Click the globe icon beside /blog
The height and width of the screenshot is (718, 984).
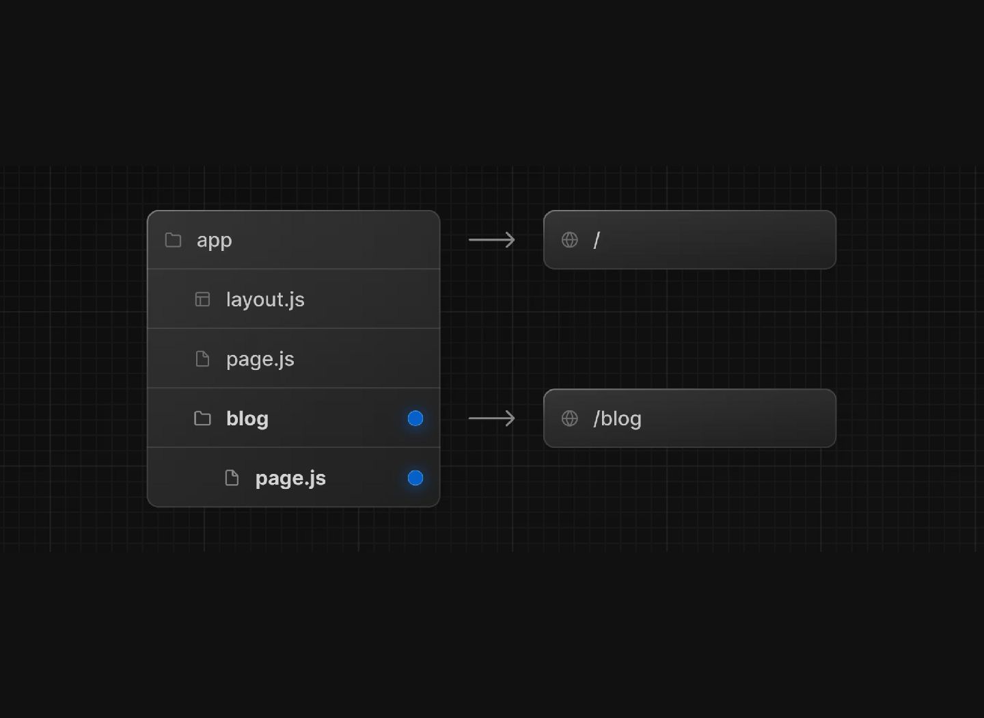click(569, 418)
